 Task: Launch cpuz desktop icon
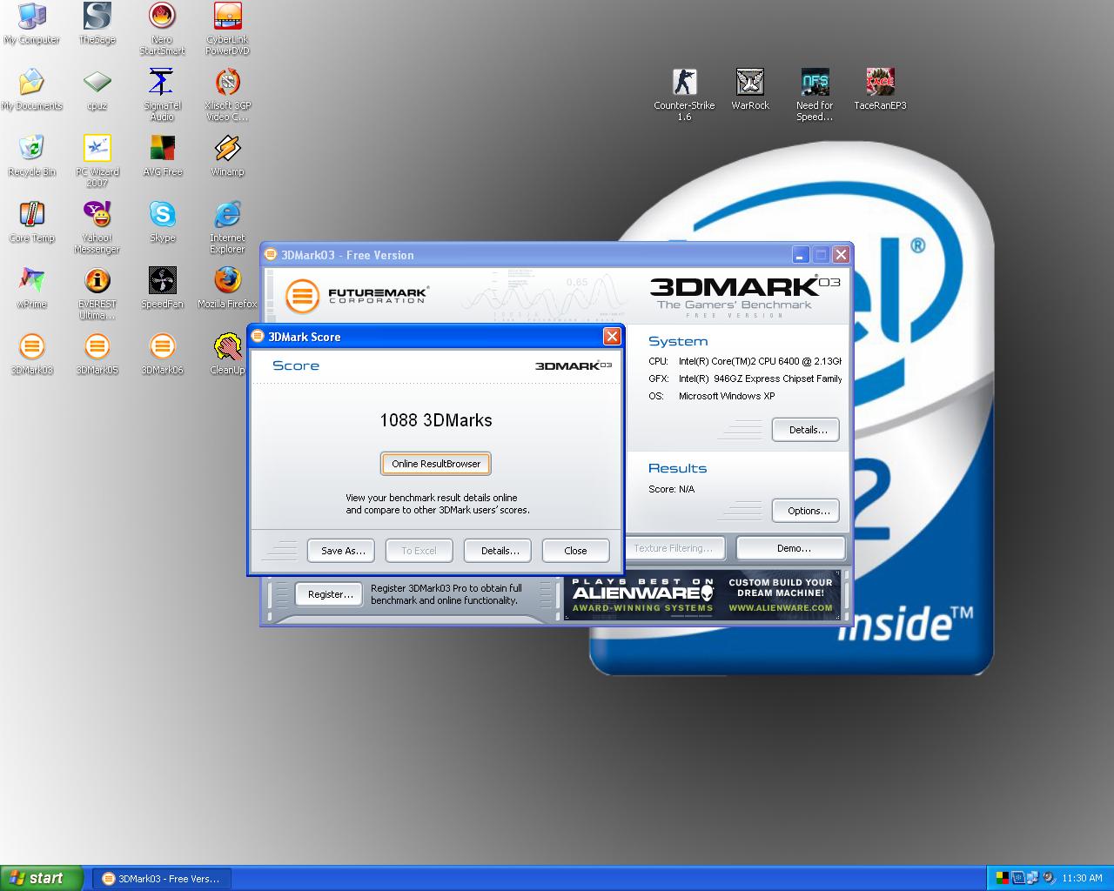pos(97,90)
